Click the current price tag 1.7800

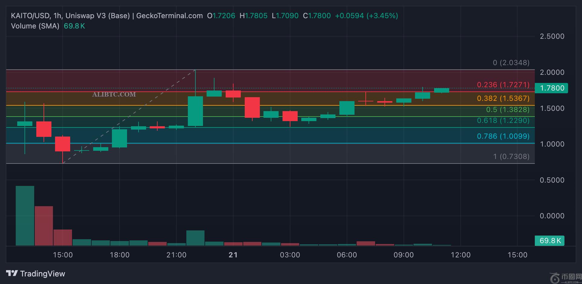(x=551, y=88)
